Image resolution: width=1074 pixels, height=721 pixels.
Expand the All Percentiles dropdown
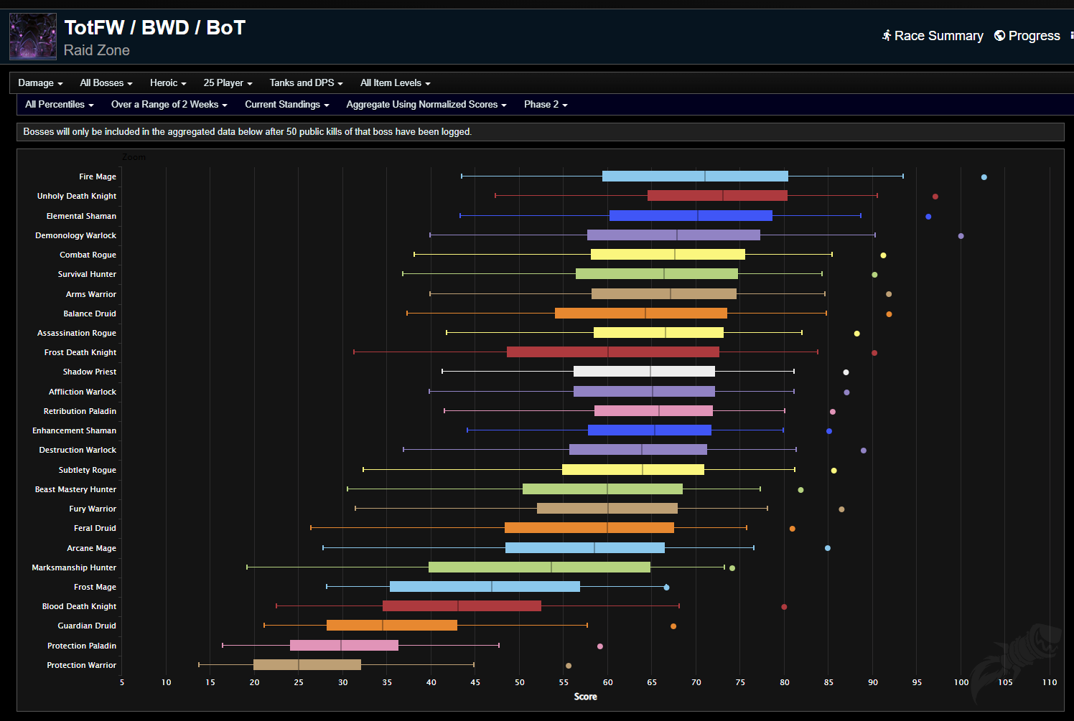(x=59, y=105)
